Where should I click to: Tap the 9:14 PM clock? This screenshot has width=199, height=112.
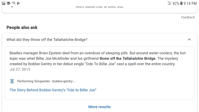pyautogui.click(x=190, y=3)
